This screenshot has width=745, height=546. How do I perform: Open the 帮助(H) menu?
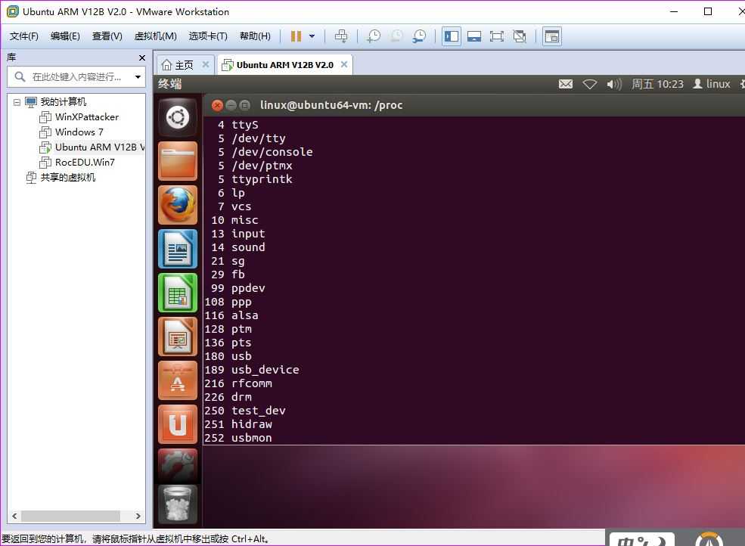tap(255, 36)
